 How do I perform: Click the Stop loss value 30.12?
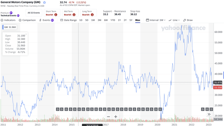coord(133,14)
